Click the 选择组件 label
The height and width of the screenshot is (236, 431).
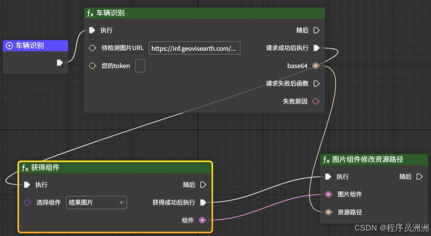tap(49, 202)
